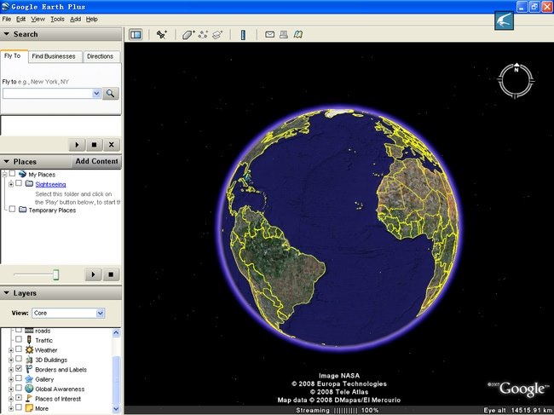Expand the More layer tree node

(x=11, y=409)
